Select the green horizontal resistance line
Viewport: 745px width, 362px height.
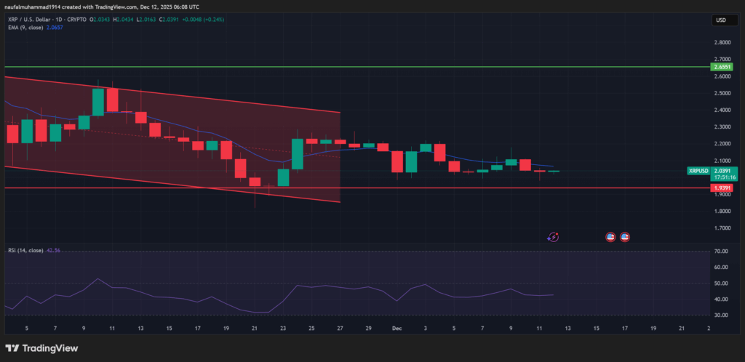coord(364,66)
